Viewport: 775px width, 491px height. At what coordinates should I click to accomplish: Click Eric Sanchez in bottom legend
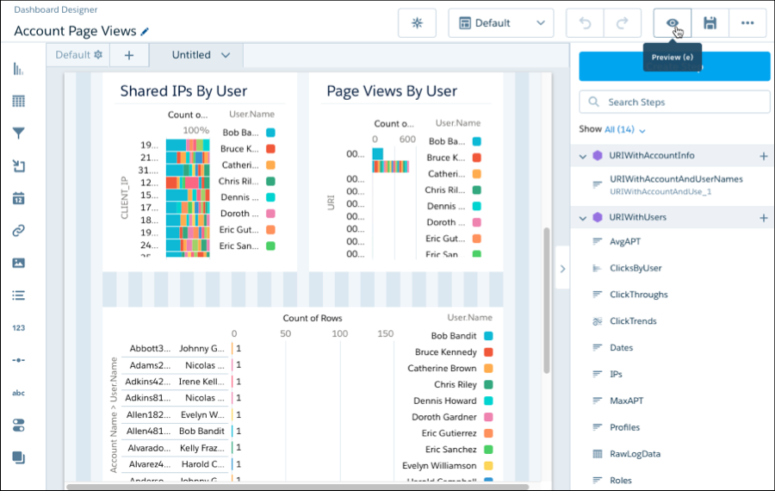pos(450,450)
